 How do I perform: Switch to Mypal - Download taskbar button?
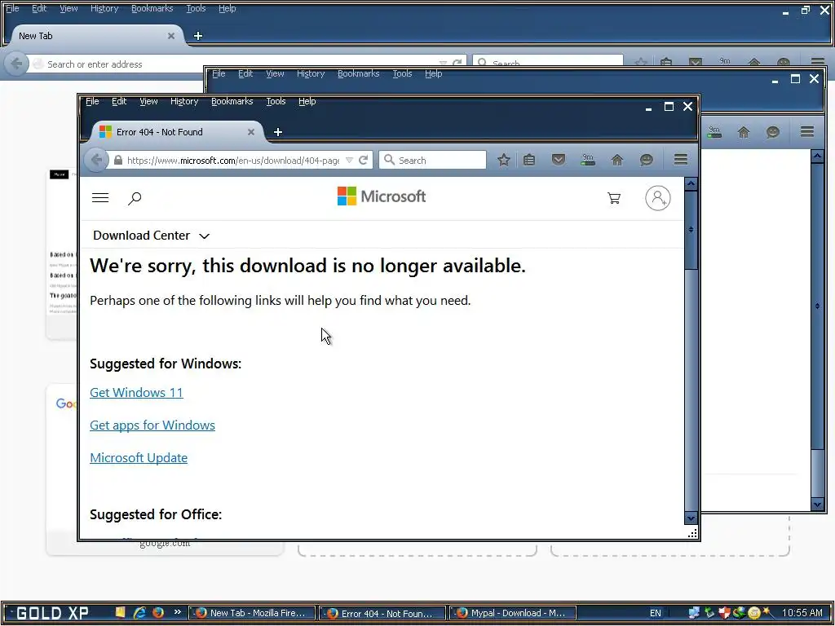(512, 613)
